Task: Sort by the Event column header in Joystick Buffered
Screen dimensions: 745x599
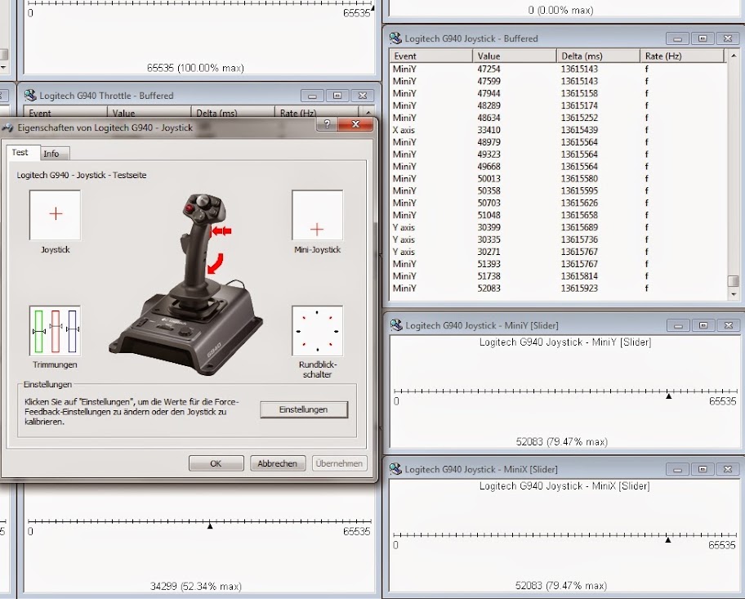Action: coord(431,56)
